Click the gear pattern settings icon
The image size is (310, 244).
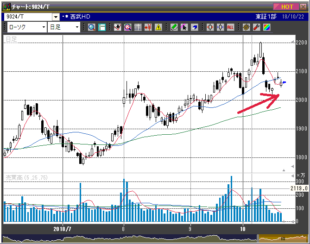click(246, 27)
